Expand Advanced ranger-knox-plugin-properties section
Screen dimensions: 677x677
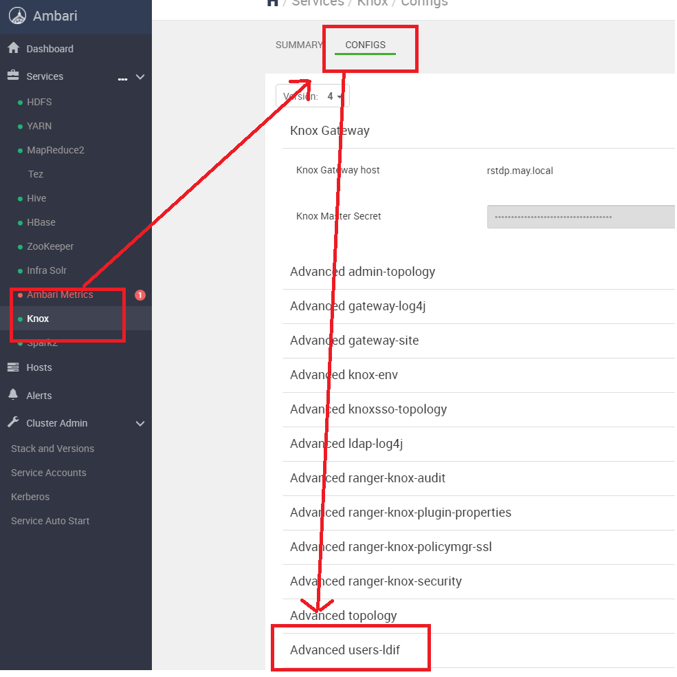[401, 513]
